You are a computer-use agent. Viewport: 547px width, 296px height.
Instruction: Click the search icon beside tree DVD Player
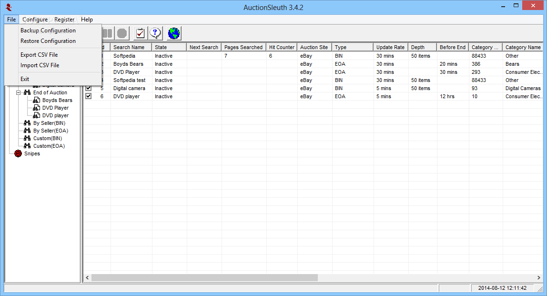pos(36,108)
